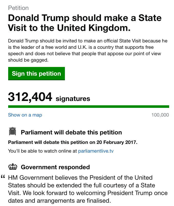Click inside the Sign this petition button text
The height and width of the screenshot is (206, 174).
click(x=36, y=74)
